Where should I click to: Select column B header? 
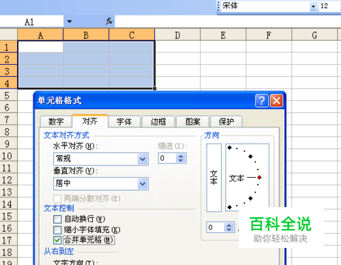click(86, 35)
